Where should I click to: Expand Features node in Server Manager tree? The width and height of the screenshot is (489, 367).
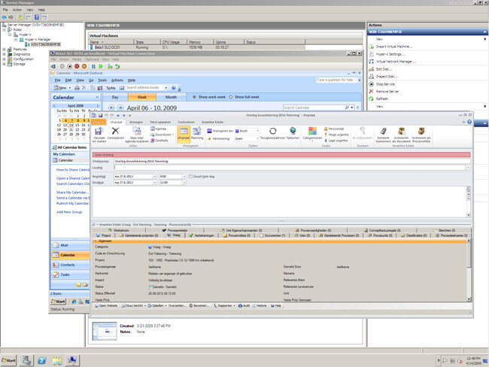coord(4,50)
